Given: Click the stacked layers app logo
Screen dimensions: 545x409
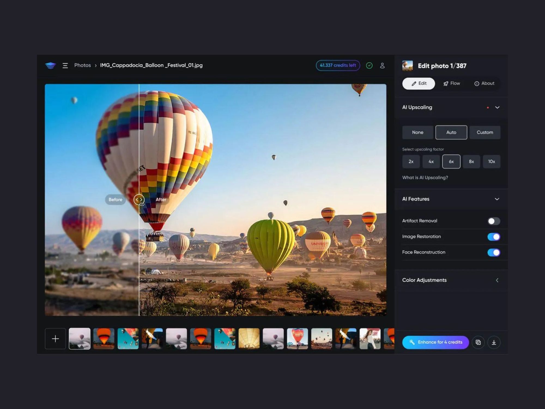Looking at the screenshot, I should click(50, 65).
